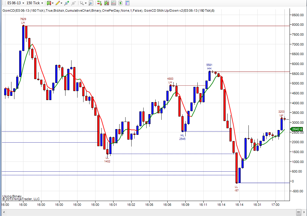This screenshot has width=307, height=216.
Task: Select the pointer cursor tool
Action: (x=82, y=3)
